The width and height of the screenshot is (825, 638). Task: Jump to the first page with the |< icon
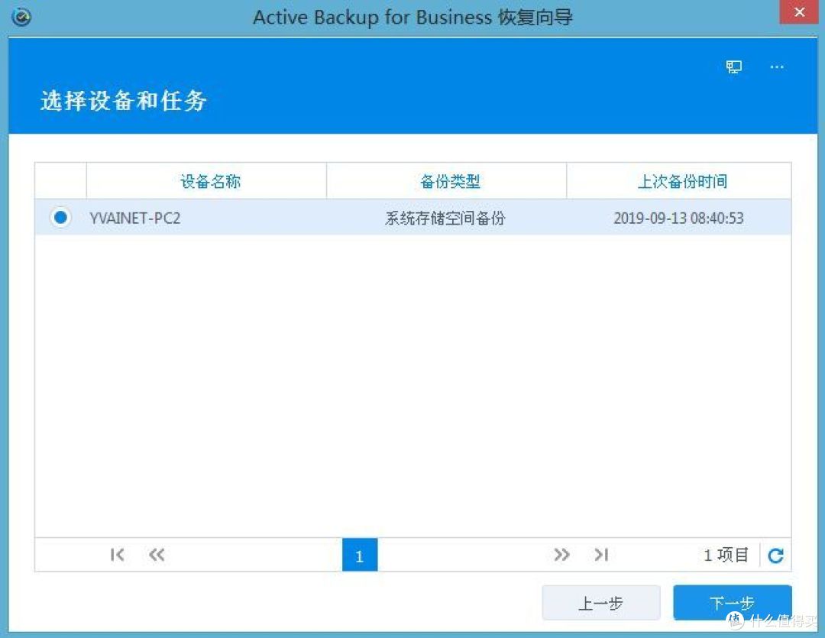(117, 555)
